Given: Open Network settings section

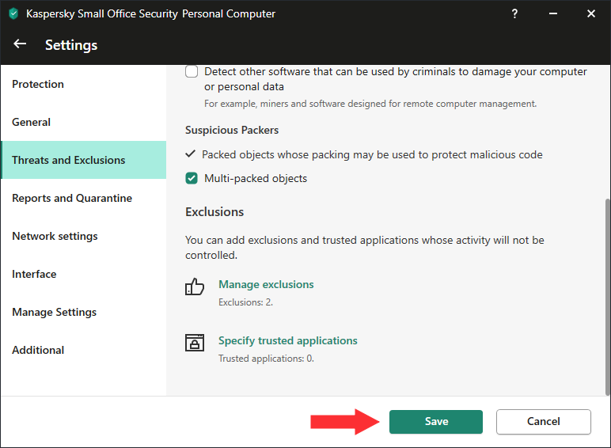Looking at the screenshot, I should (83, 236).
